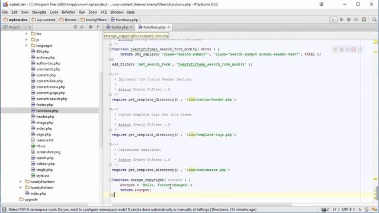Viewport: 379px width, 213px height.
Task: Click screenshot.png file icon in tree
Action: coord(33,152)
